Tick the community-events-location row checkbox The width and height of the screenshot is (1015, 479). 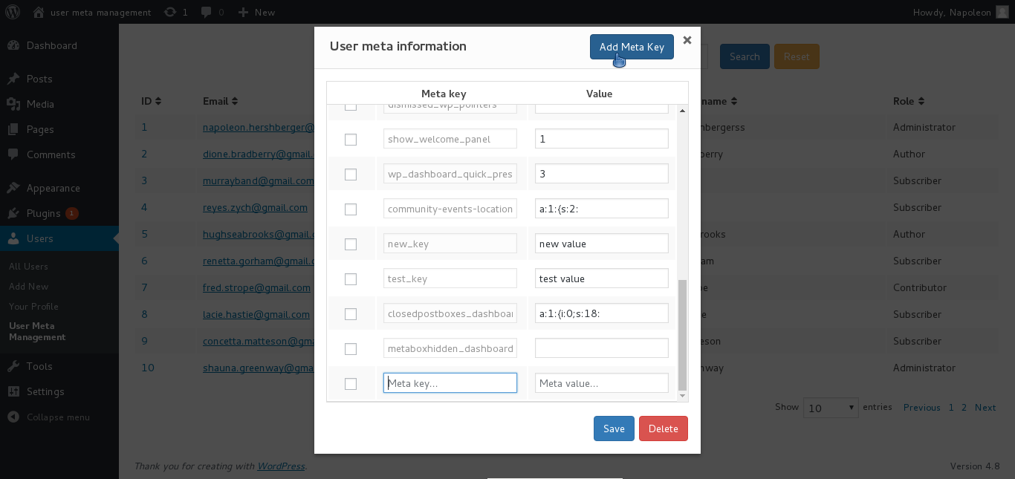[351, 209]
